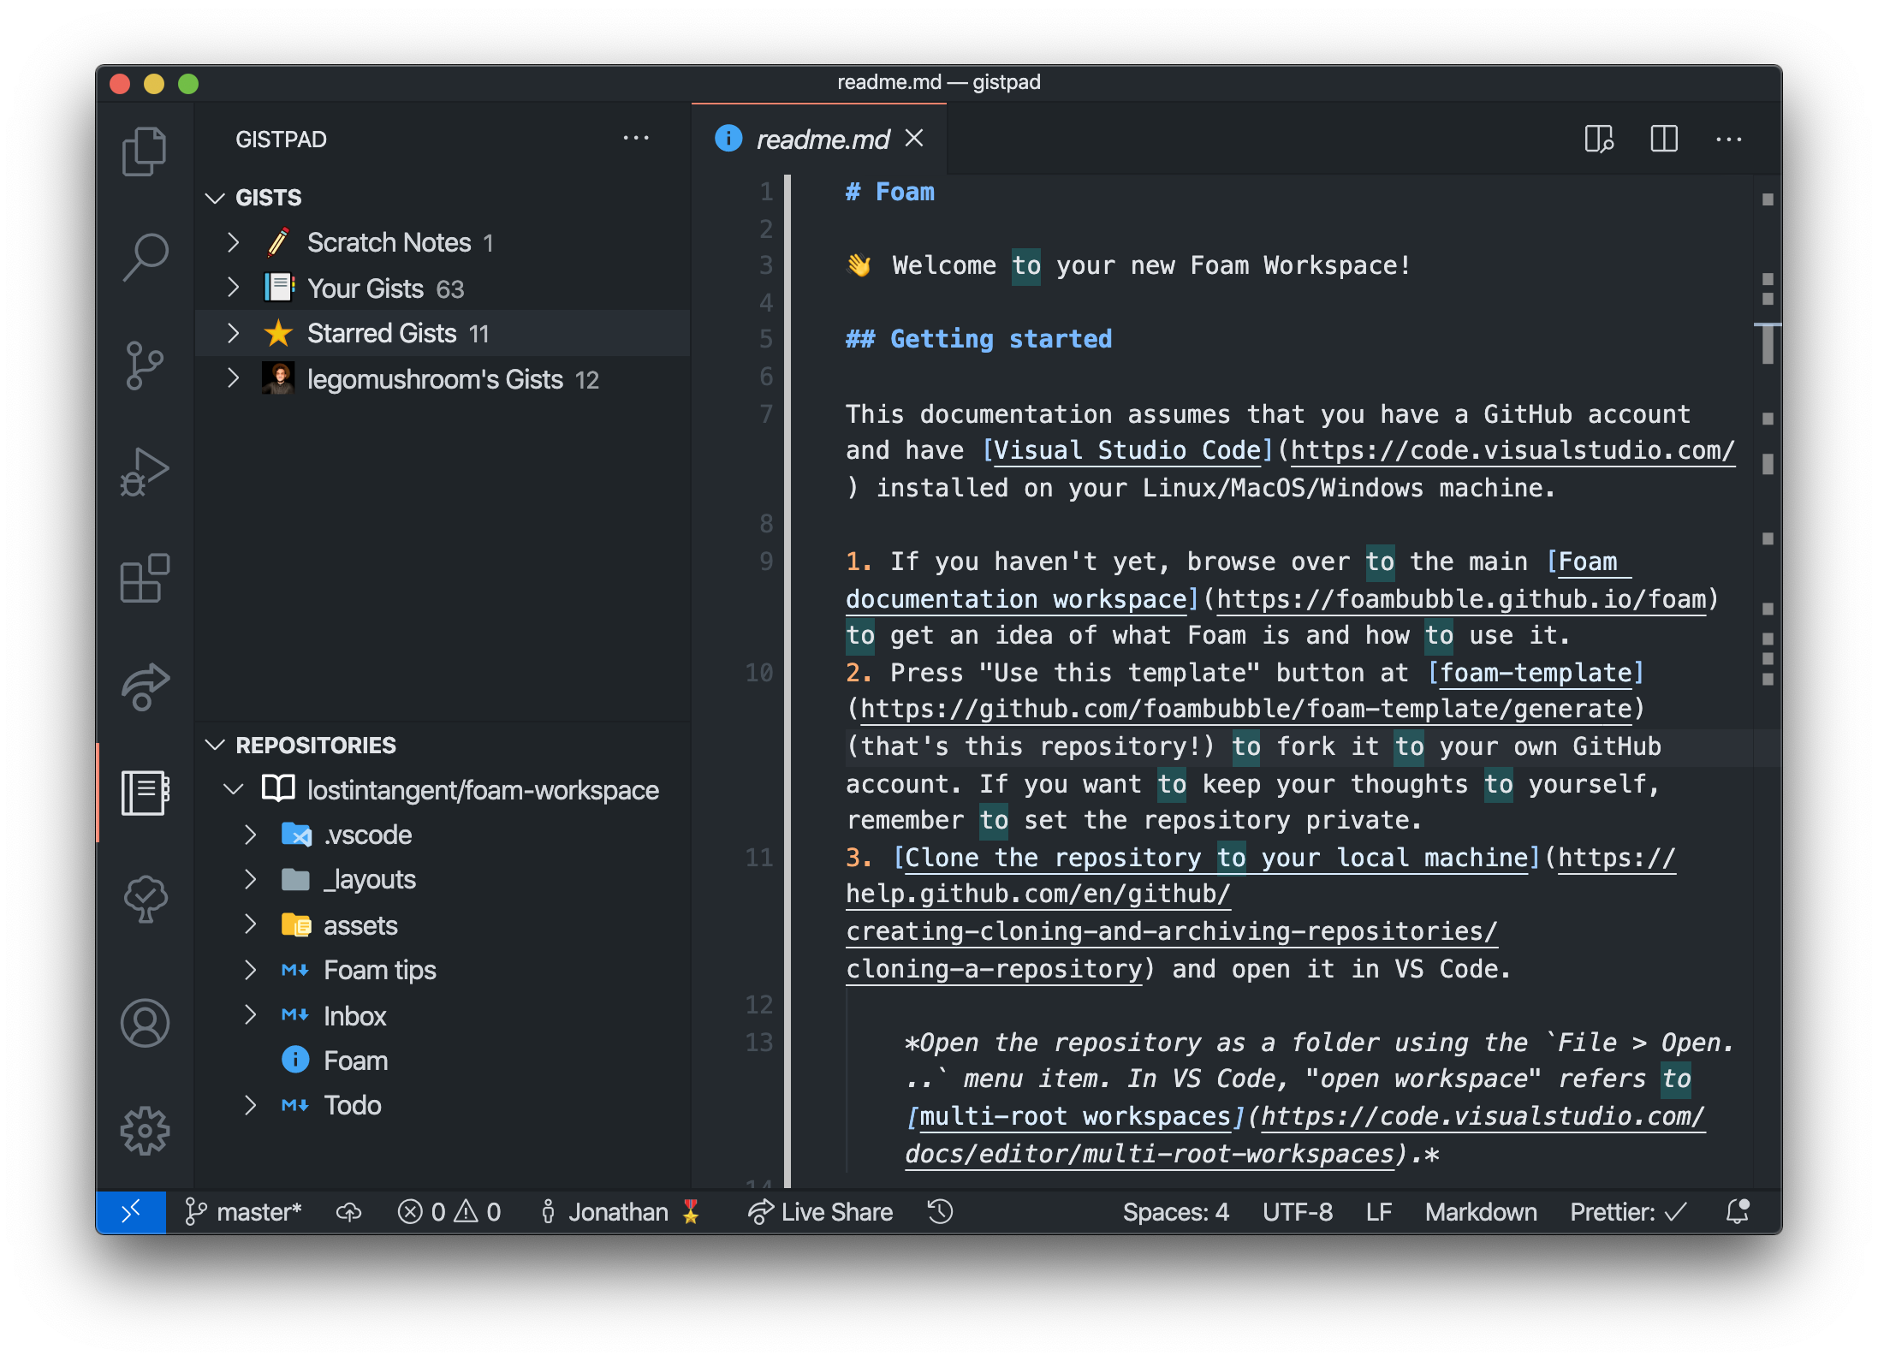Select Scratch Notes row label
This screenshot has width=1878, height=1361.
coord(389,243)
